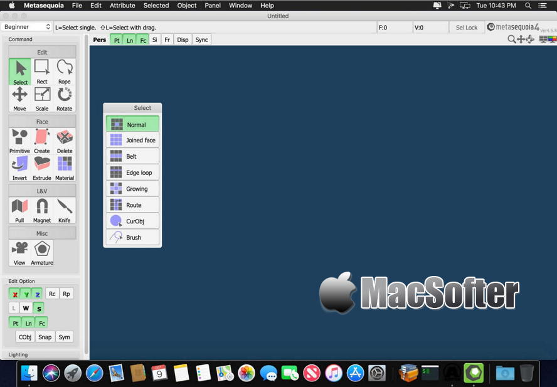
Task: Collapse the Face command section
Action: 42,122
